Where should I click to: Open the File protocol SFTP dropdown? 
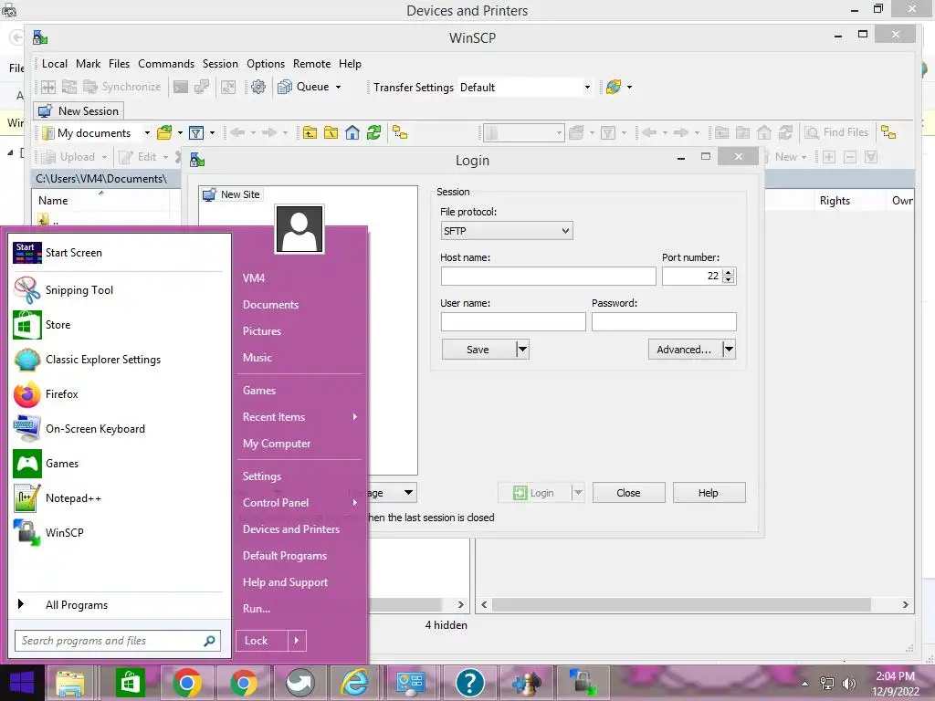(506, 231)
